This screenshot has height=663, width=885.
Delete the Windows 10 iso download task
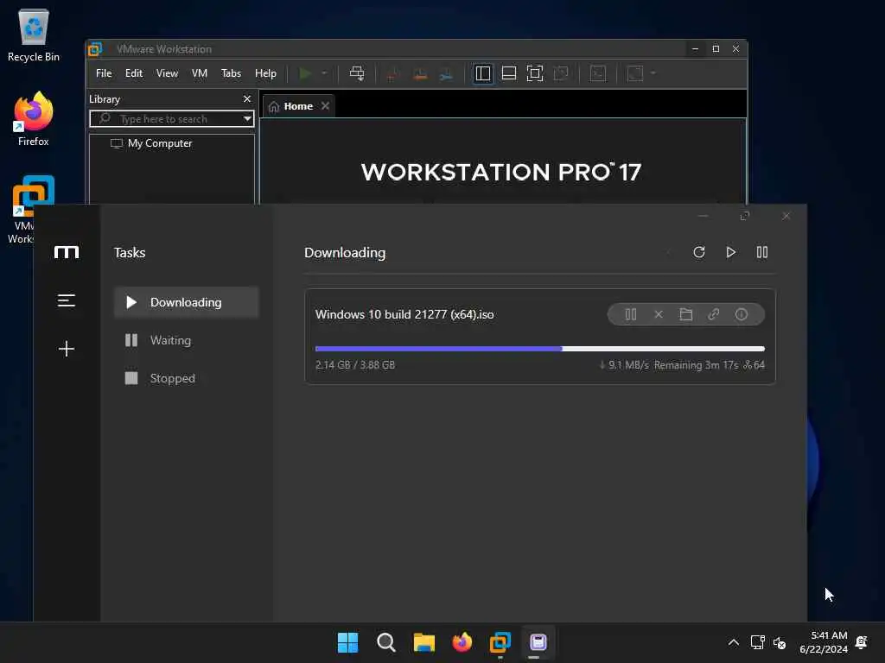coord(658,314)
